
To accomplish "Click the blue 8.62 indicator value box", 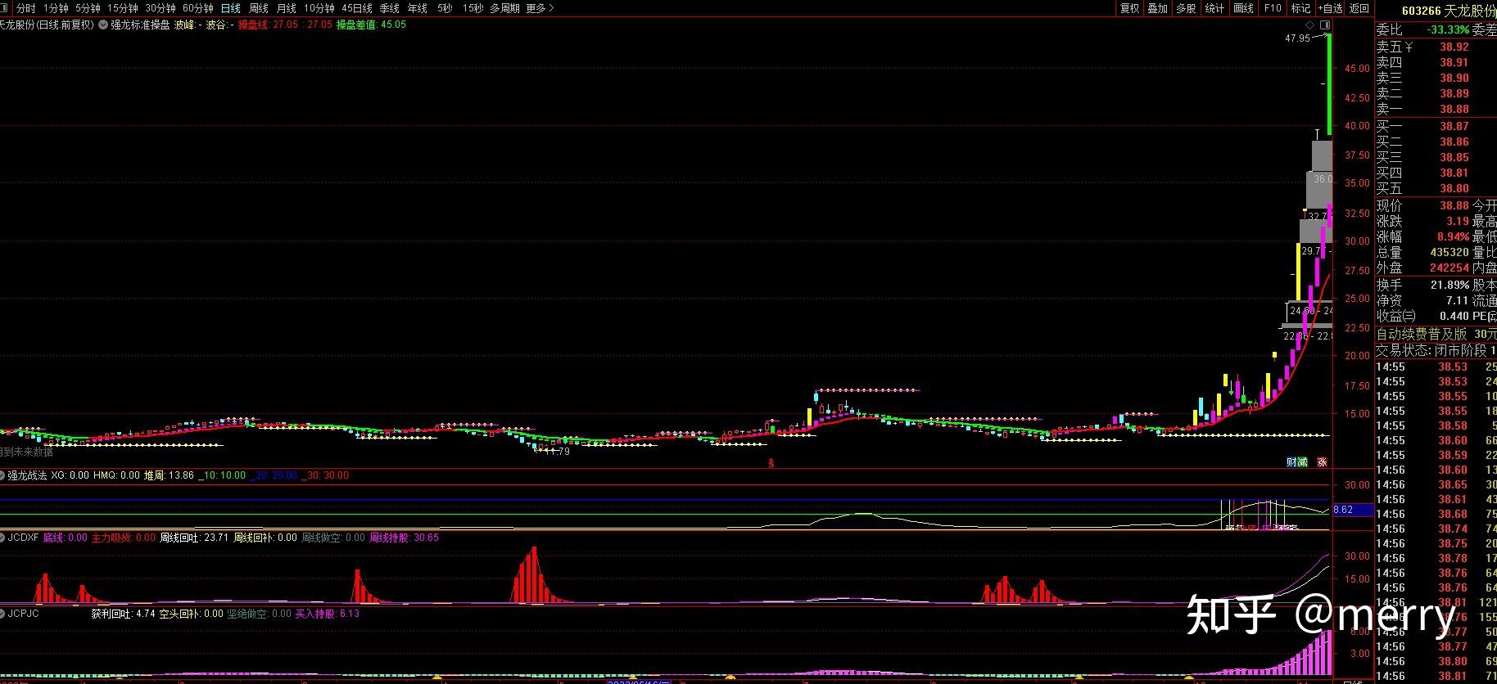I will pos(1353,510).
